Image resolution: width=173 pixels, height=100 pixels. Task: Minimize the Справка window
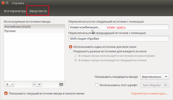(7, 3)
